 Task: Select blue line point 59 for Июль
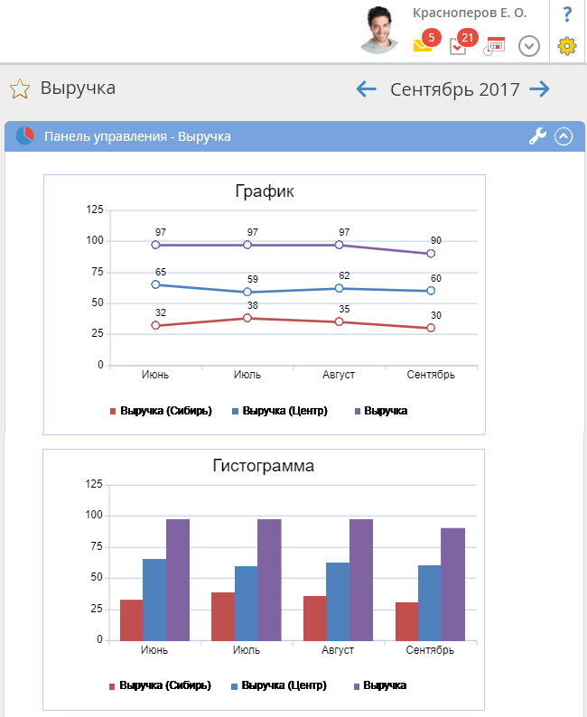247,292
